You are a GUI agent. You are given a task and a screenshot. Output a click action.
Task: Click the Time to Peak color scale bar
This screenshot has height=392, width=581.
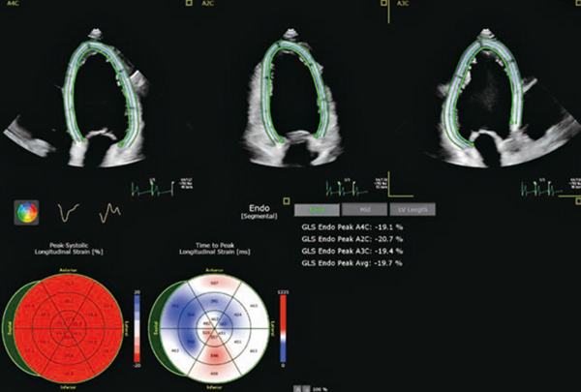pos(283,329)
